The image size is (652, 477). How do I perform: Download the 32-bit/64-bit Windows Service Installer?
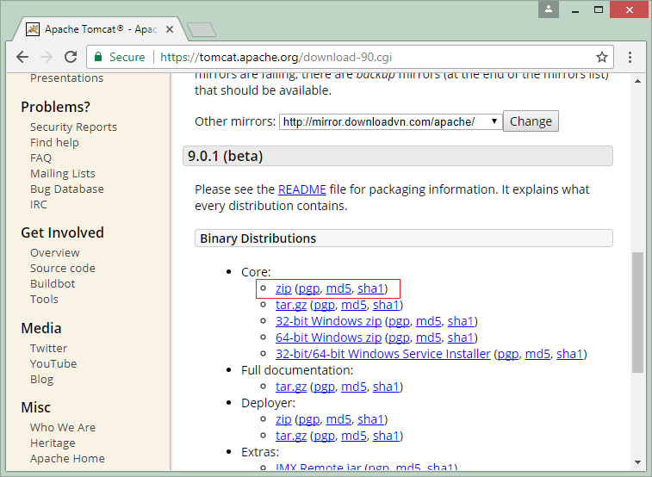tap(383, 354)
